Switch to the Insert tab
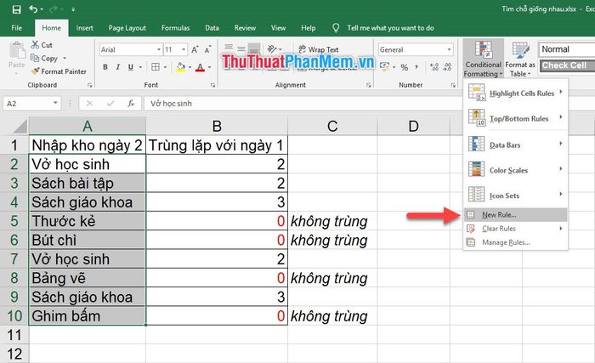595x363 pixels. pos(84,28)
